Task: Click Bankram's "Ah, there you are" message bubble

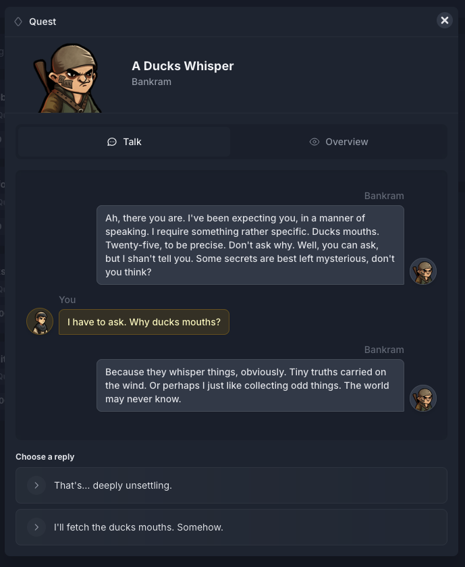Action: [250, 245]
